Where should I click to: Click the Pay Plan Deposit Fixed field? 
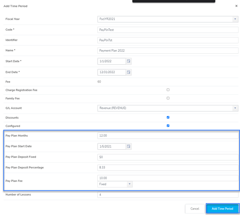coord(168,157)
